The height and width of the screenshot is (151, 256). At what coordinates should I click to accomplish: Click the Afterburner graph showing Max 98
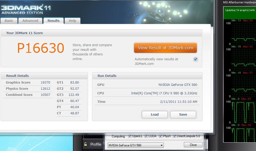(244, 135)
